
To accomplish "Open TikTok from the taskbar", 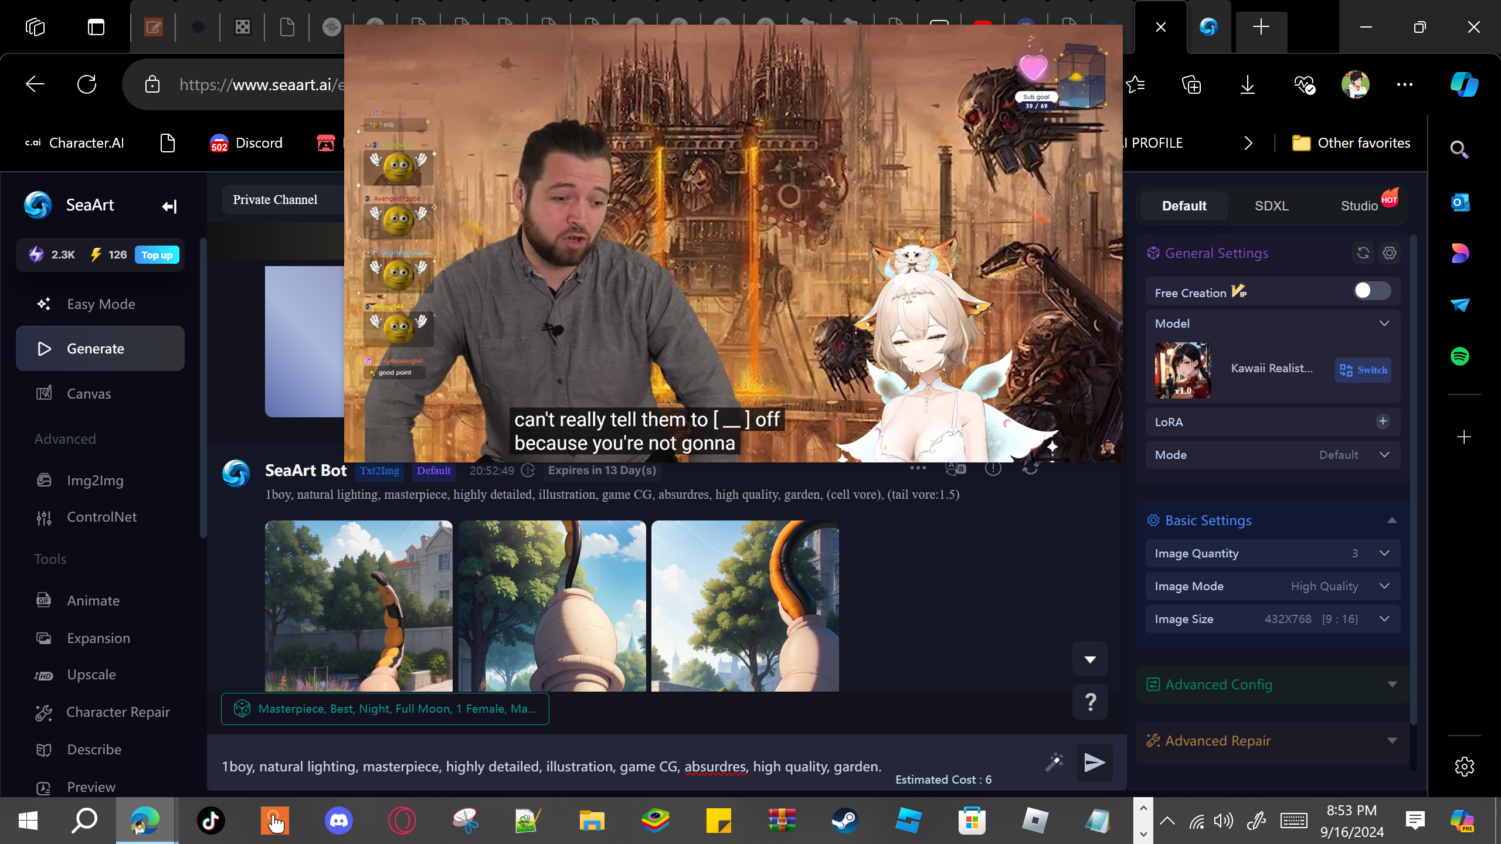I will coord(211,820).
